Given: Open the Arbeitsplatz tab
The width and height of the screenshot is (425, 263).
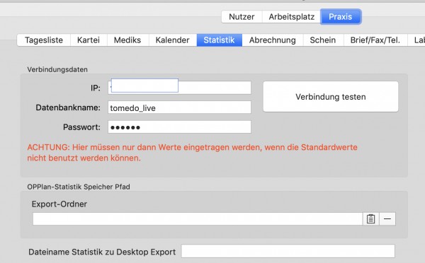Looking at the screenshot, I should (291, 17).
